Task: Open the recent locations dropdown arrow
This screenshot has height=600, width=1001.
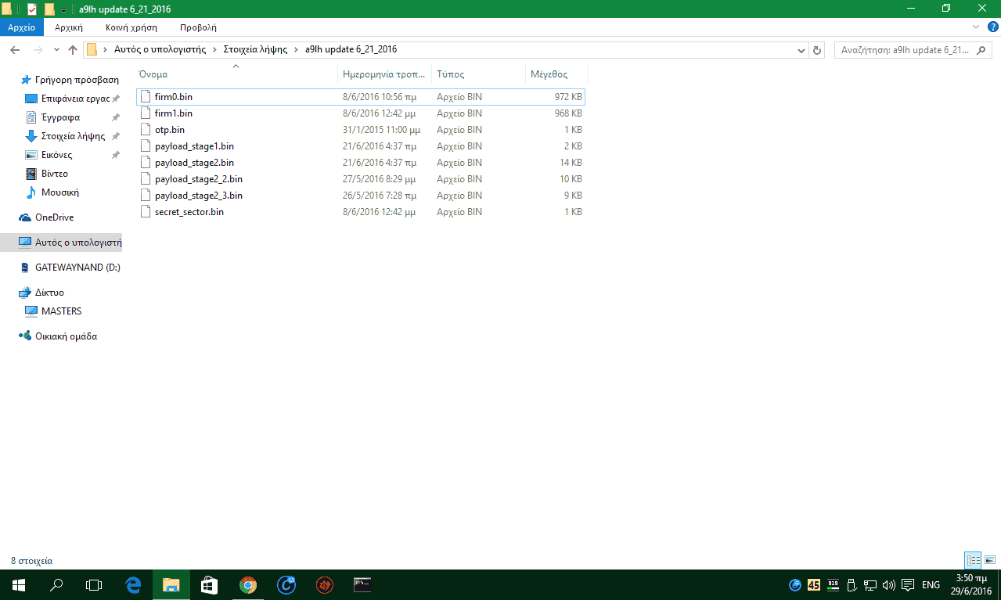Action: point(56,50)
